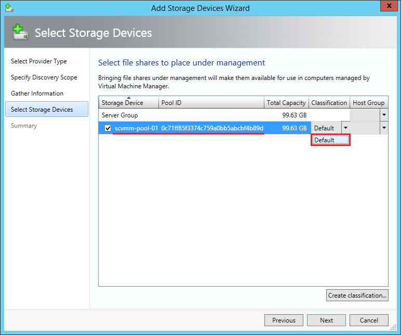Click the wizard icon in title bar

(x=8, y=8)
